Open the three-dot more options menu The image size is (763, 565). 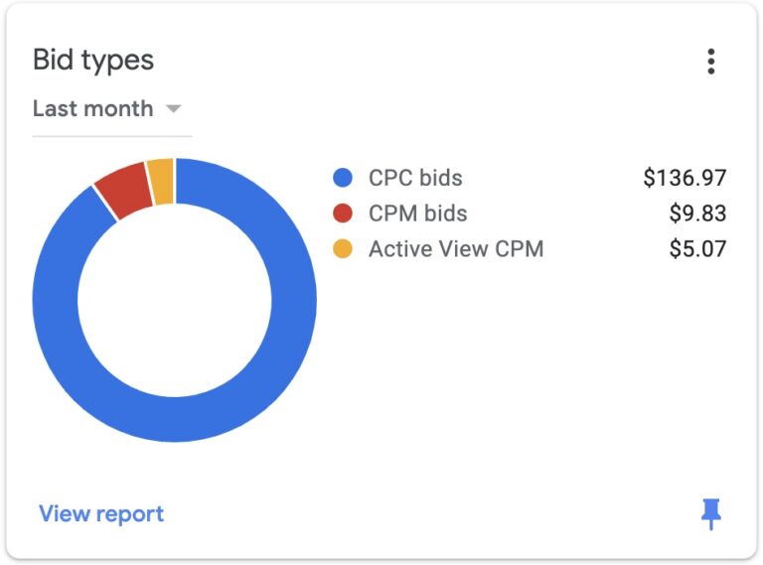click(710, 62)
